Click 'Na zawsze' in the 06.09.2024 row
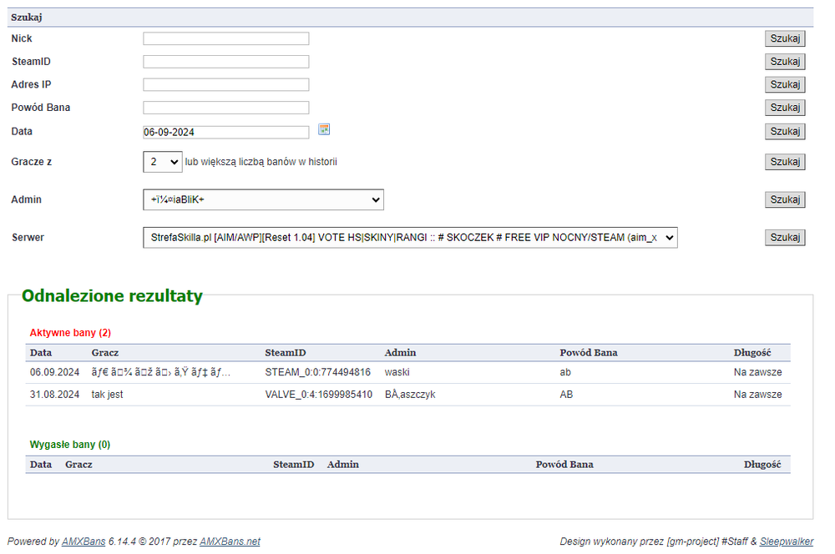Viewport: 835px width, 554px height. (x=758, y=372)
